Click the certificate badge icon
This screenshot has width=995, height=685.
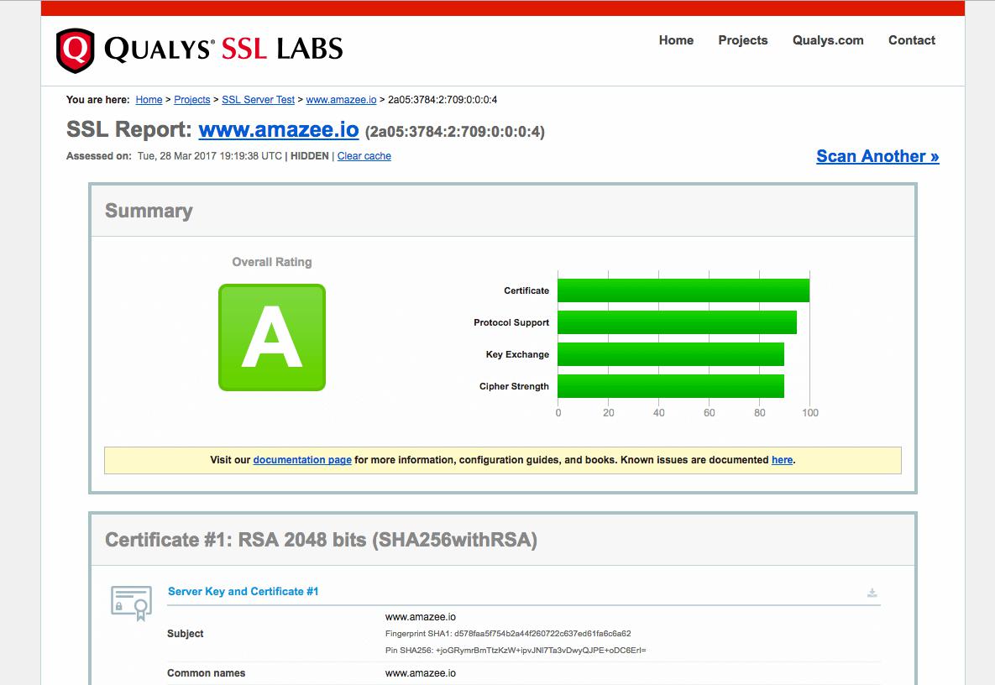[x=132, y=603]
